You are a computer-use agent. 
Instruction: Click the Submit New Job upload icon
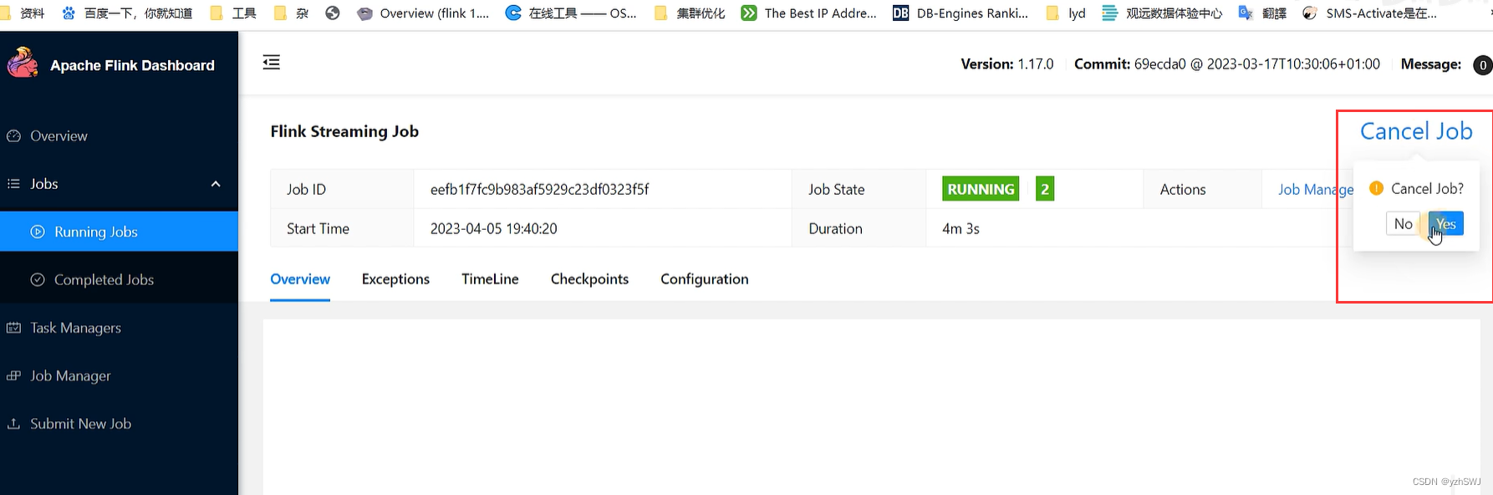[14, 423]
